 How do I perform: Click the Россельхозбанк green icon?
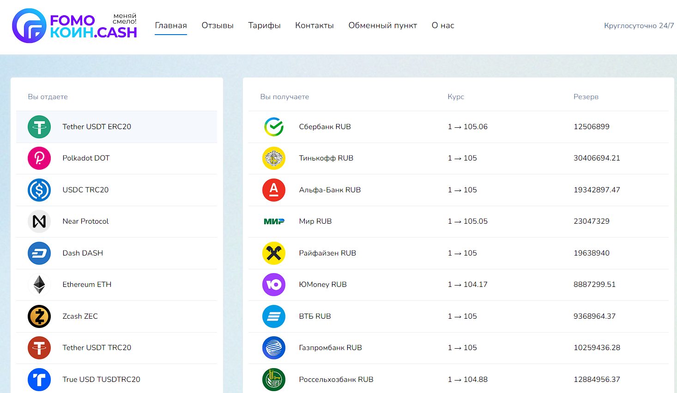click(x=274, y=380)
